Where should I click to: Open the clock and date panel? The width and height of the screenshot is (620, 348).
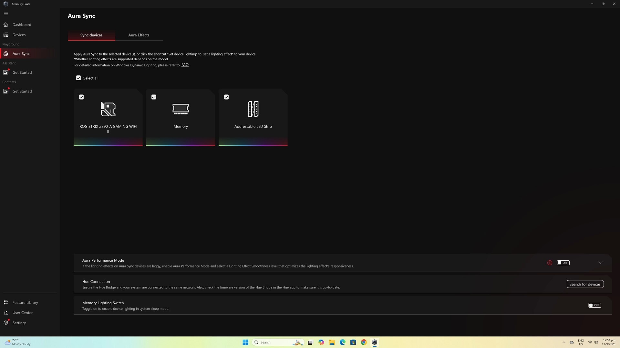pos(609,342)
